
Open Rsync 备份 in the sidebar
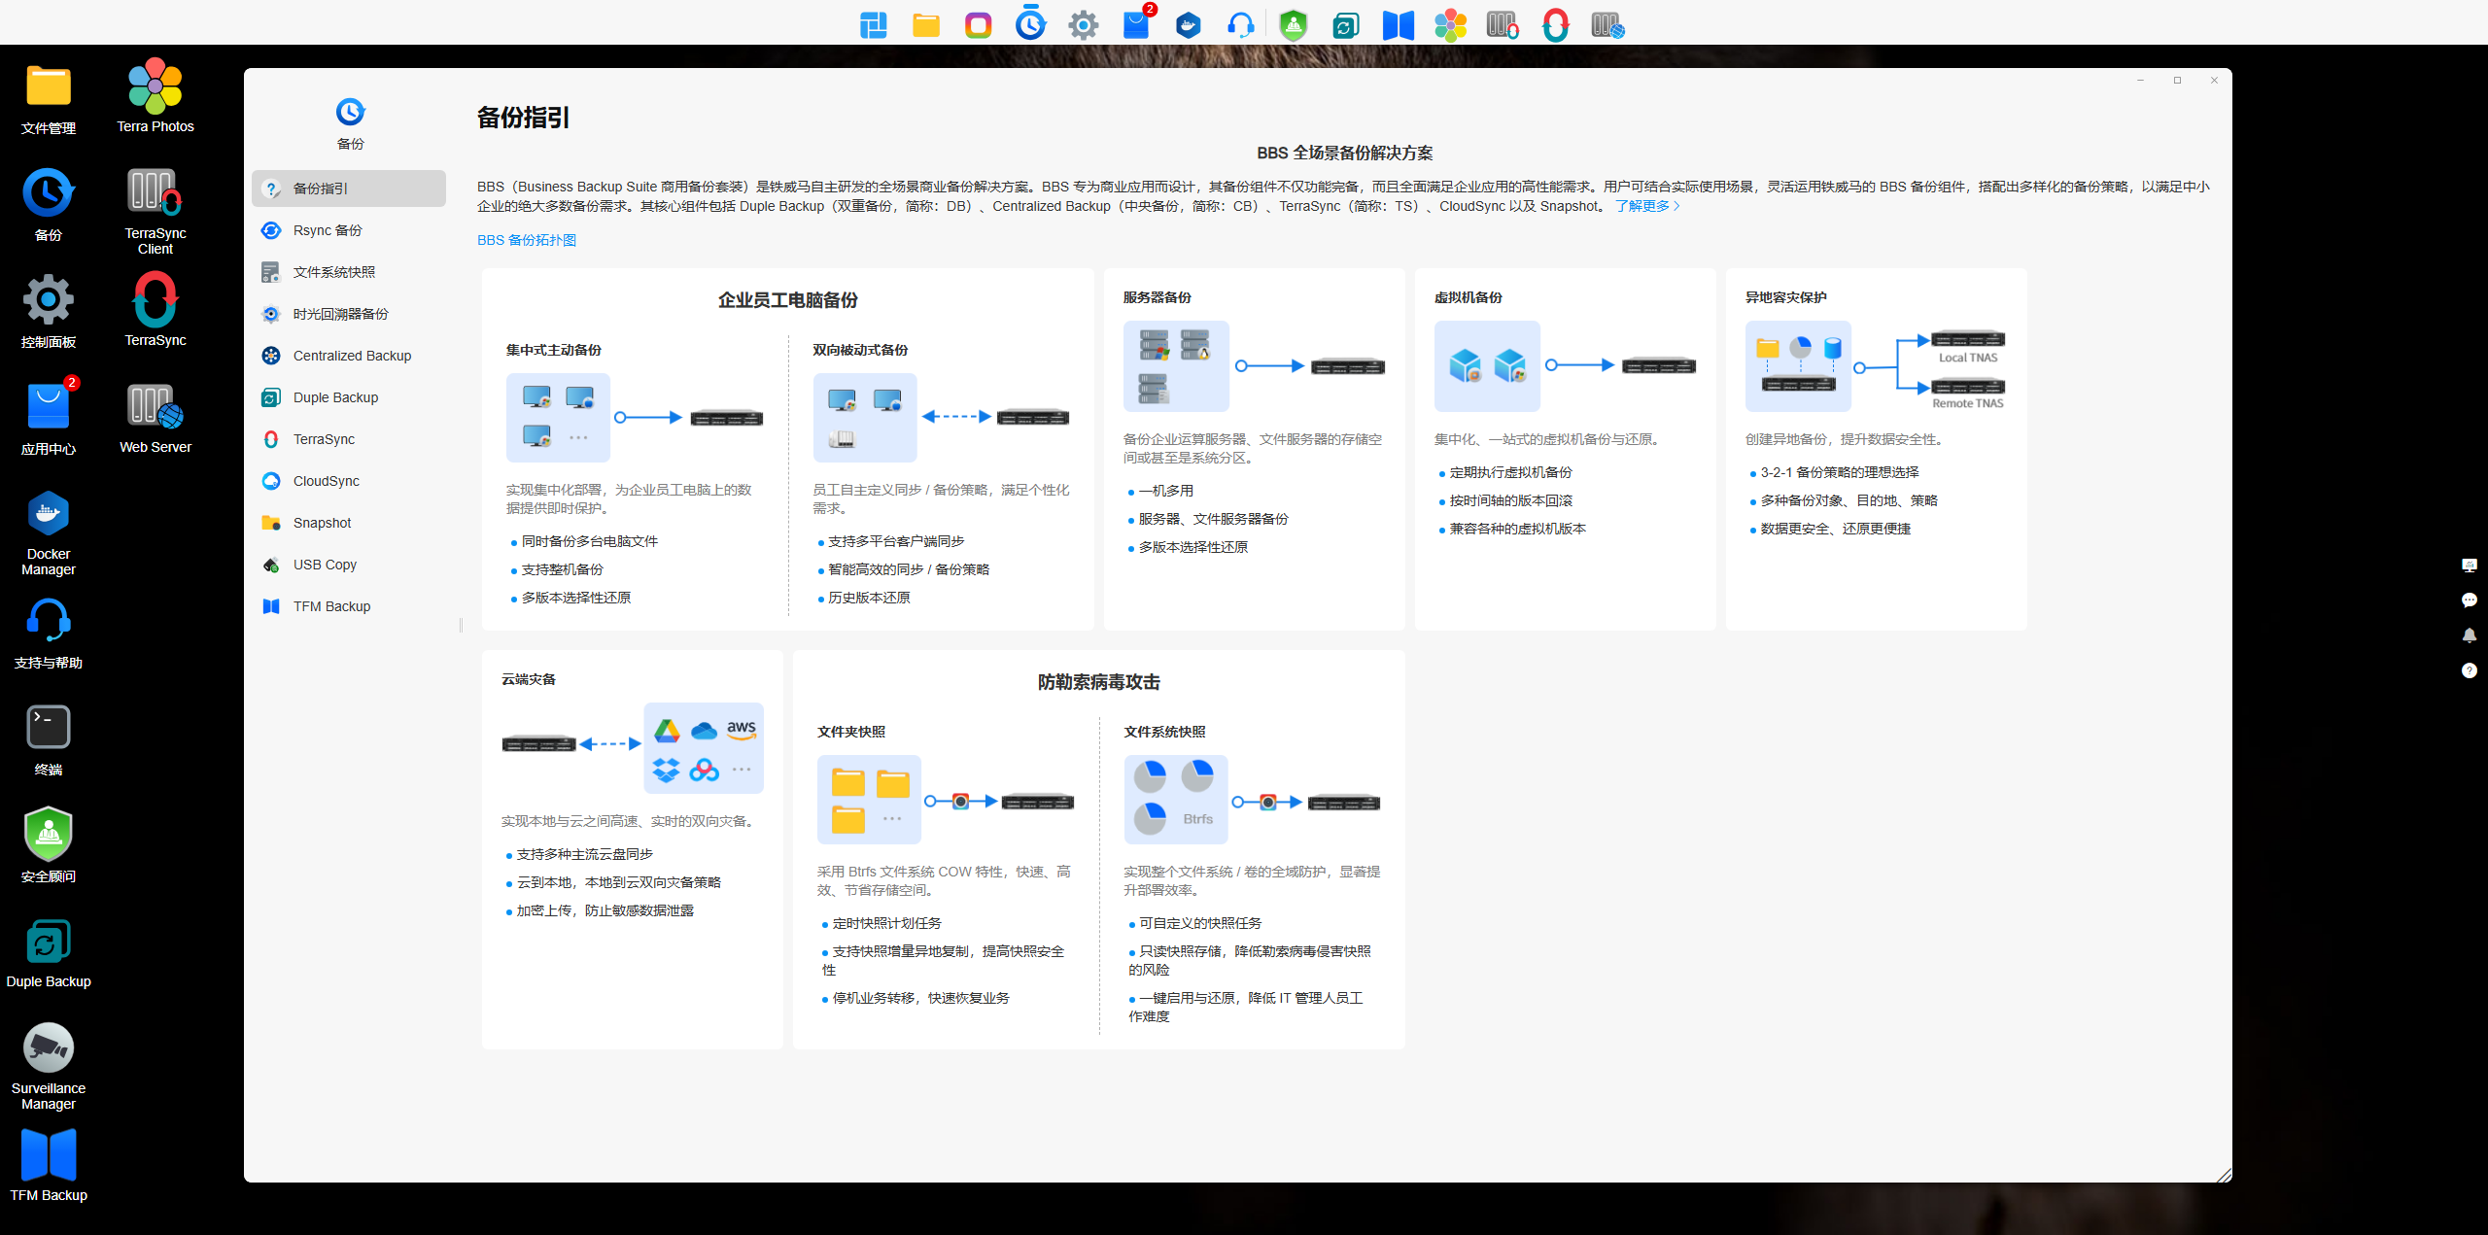349,230
